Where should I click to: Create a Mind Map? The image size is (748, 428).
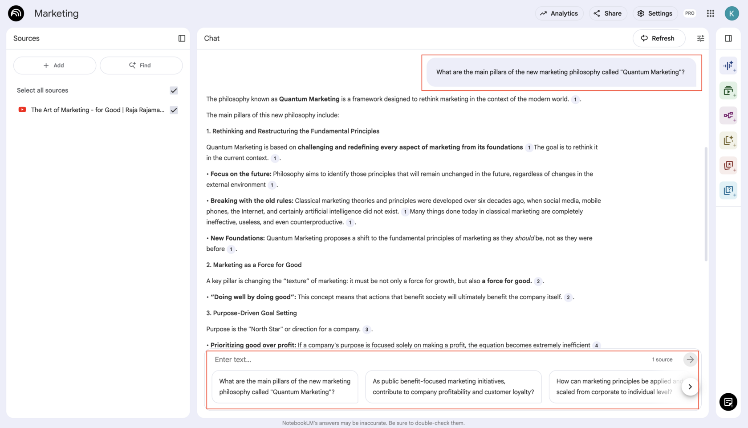(x=728, y=116)
